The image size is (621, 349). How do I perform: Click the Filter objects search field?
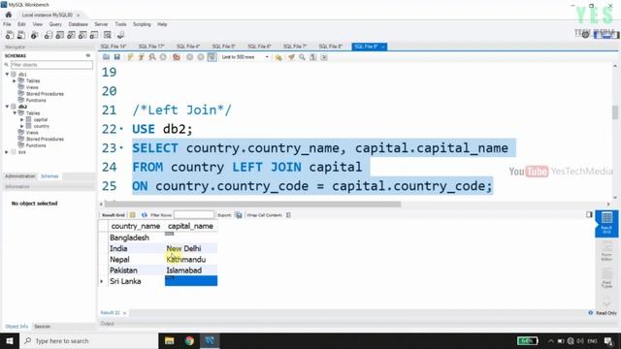pos(51,65)
